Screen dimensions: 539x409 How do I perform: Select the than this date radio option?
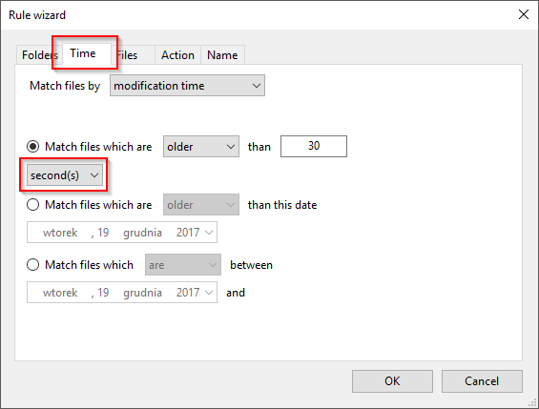click(x=33, y=205)
